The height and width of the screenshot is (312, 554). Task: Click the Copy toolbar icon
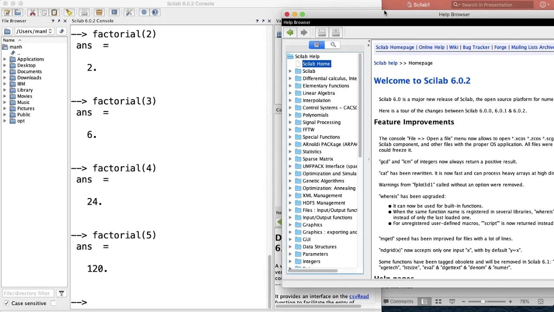pos(44,13)
